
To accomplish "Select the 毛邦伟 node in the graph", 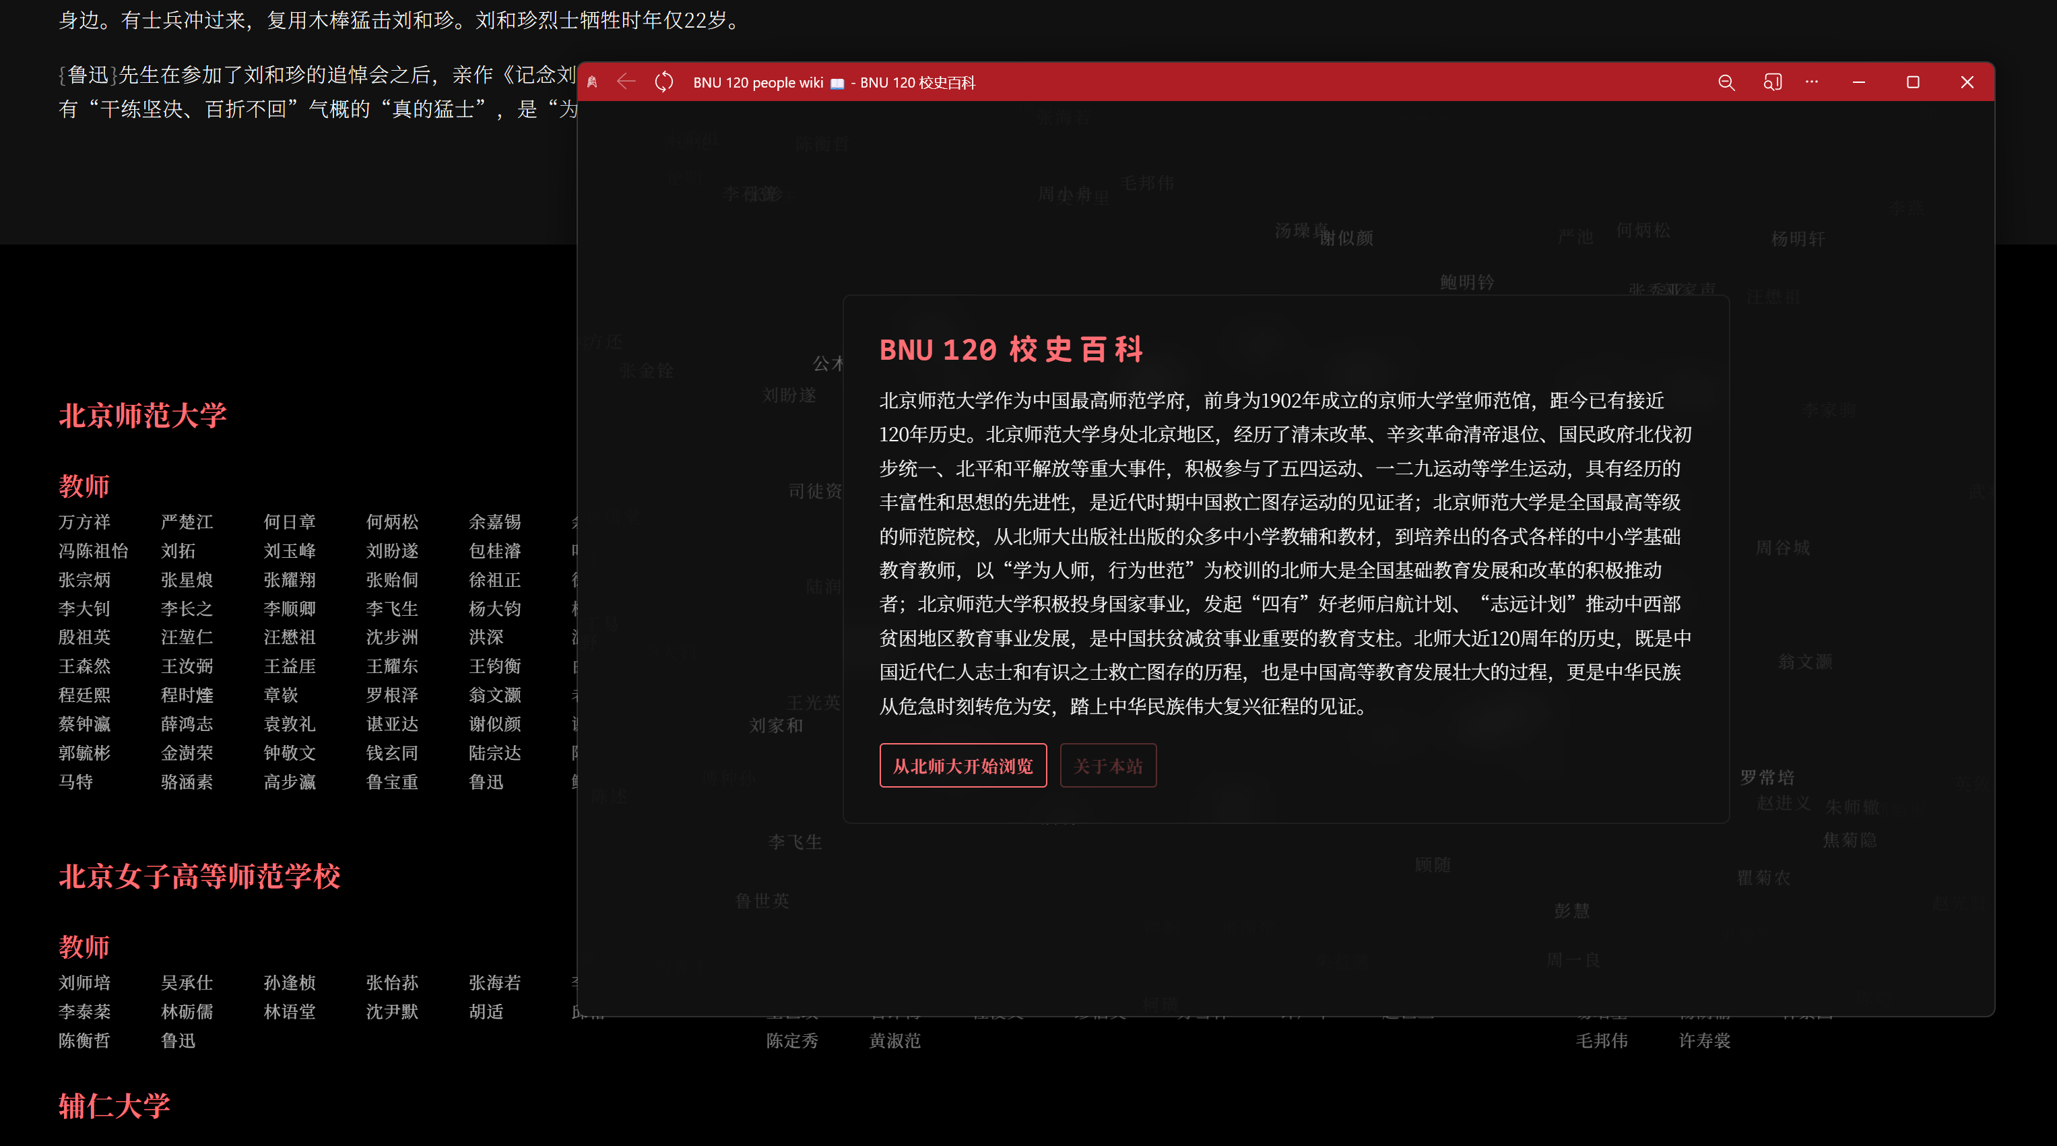I will 1602,1041.
